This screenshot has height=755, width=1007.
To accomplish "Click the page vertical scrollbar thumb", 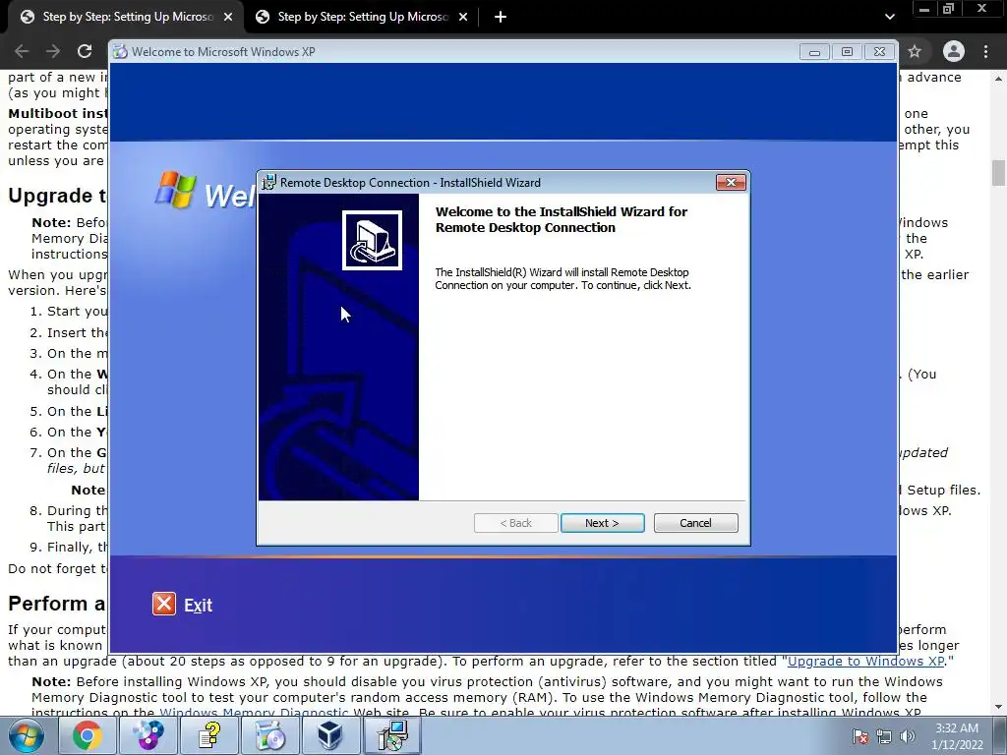I will tap(999, 172).
